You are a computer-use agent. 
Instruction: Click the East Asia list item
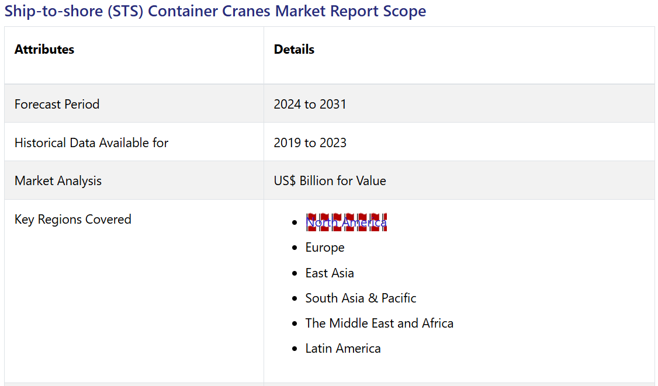pyautogui.click(x=330, y=273)
